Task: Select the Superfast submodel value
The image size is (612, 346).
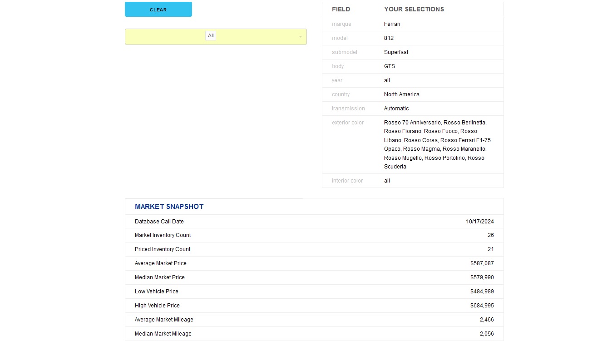Action: (x=396, y=52)
